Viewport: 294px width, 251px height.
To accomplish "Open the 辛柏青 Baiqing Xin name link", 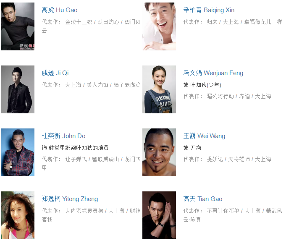I will click(209, 10).
